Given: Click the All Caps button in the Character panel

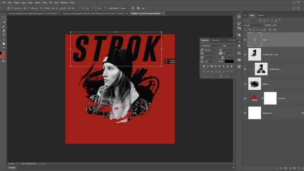Looking at the screenshot, I should click(x=212, y=66).
